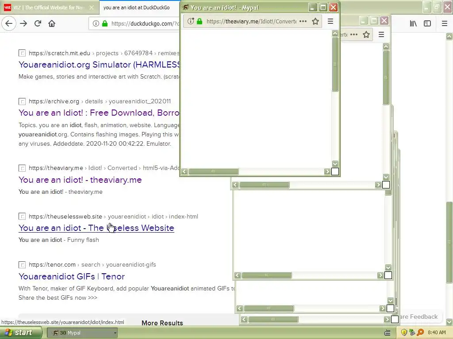Open hamburger menu in front popup window
Screen dimensions: 453x339
(330, 21)
